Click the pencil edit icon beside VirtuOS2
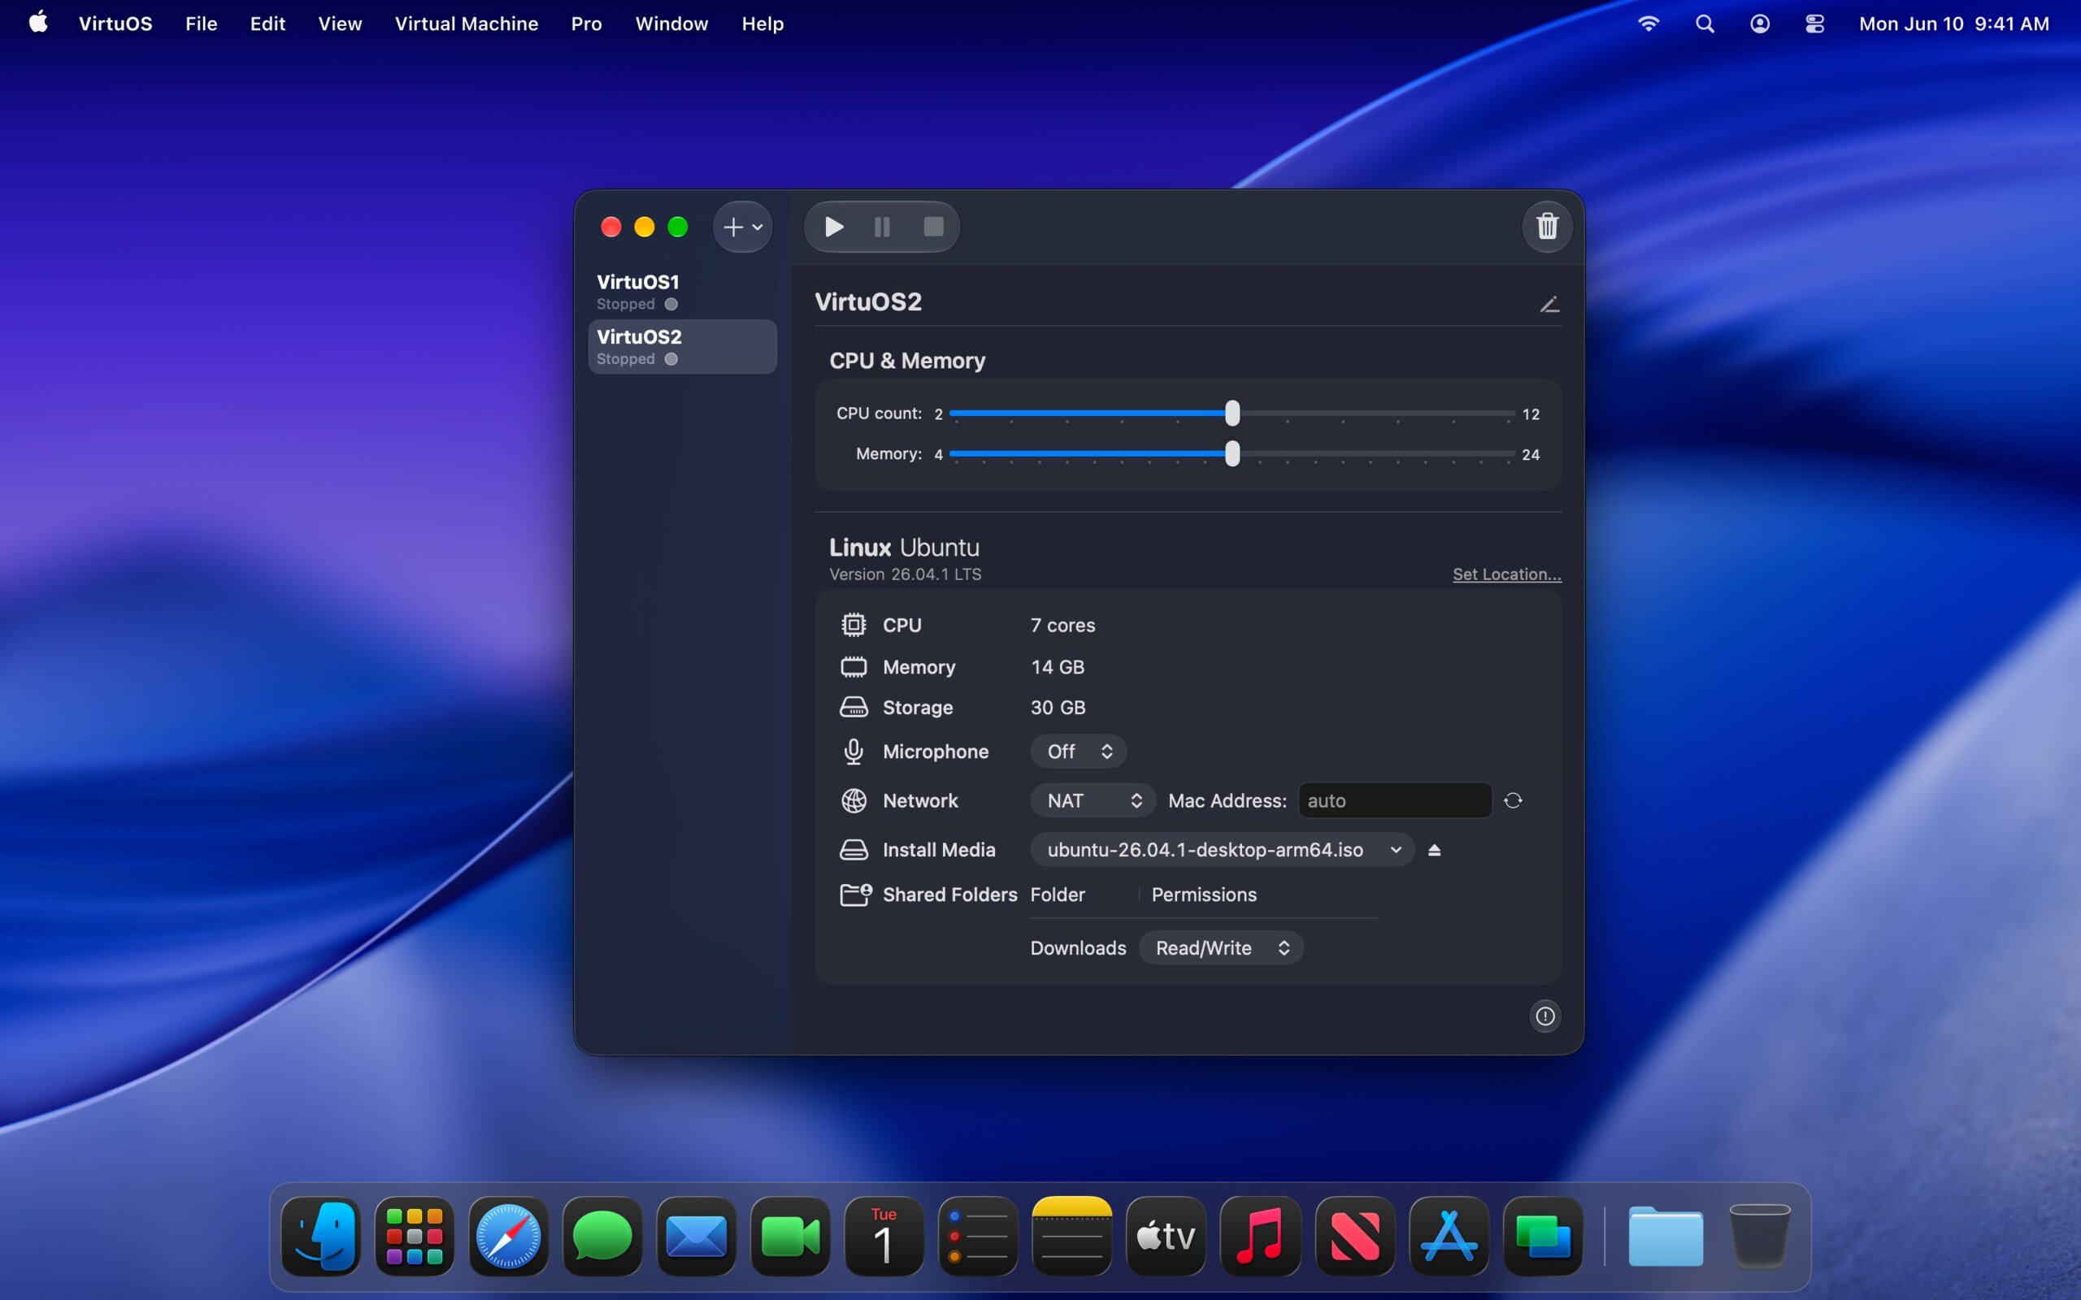The image size is (2081, 1300). (1549, 304)
